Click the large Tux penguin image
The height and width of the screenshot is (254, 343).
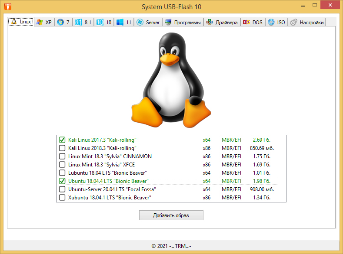(171, 80)
